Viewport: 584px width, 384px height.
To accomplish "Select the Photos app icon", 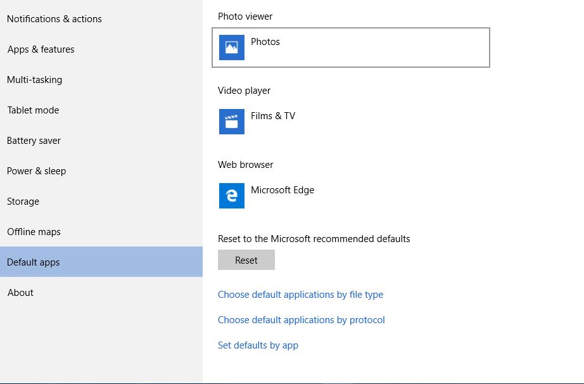I will pos(231,47).
